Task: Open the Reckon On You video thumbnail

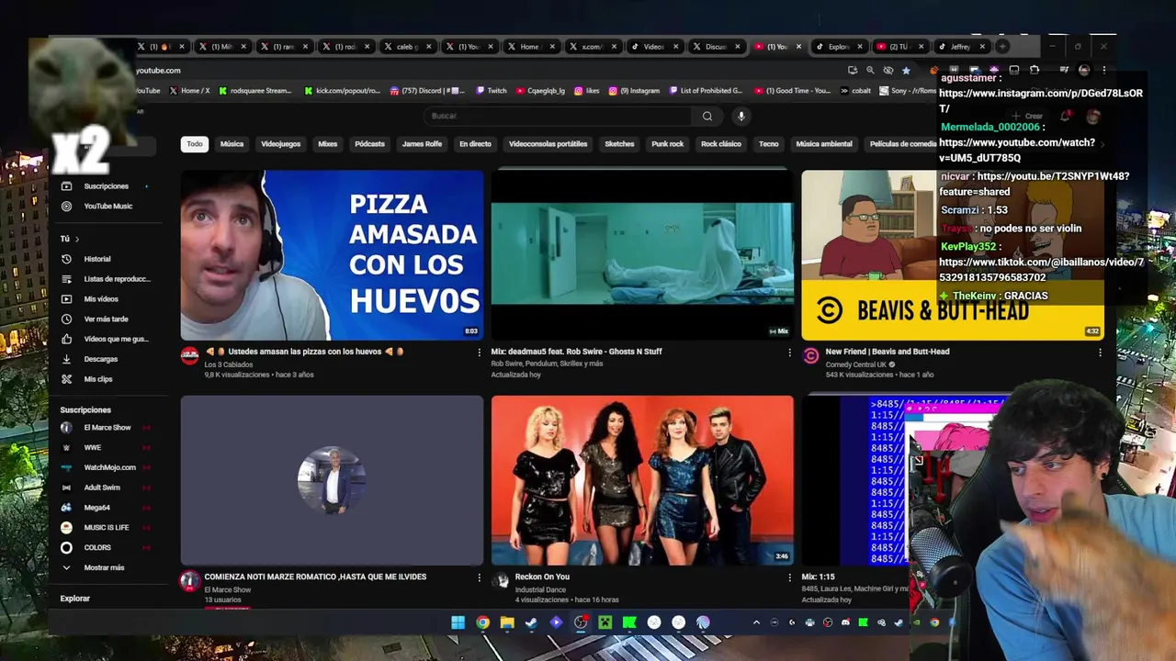Action: 642,481
